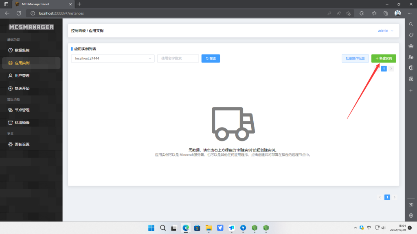Open the localhost:24444 node dropdown
This screenshot has height=234, width=417.
pos(113,58)
